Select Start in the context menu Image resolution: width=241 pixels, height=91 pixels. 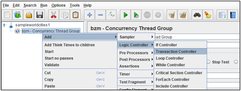click(80, 52)
